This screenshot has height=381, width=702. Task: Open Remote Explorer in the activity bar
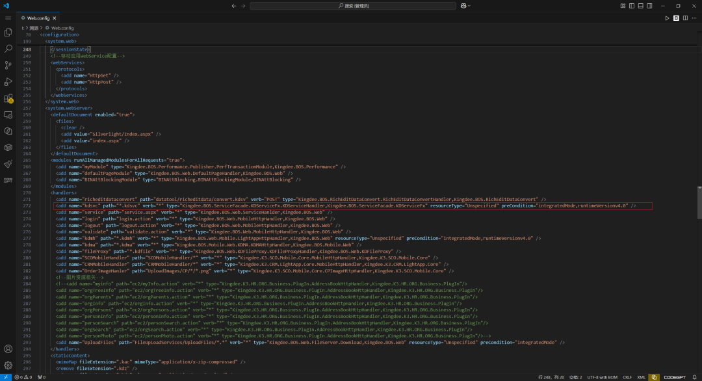click(x=8, y=114)
